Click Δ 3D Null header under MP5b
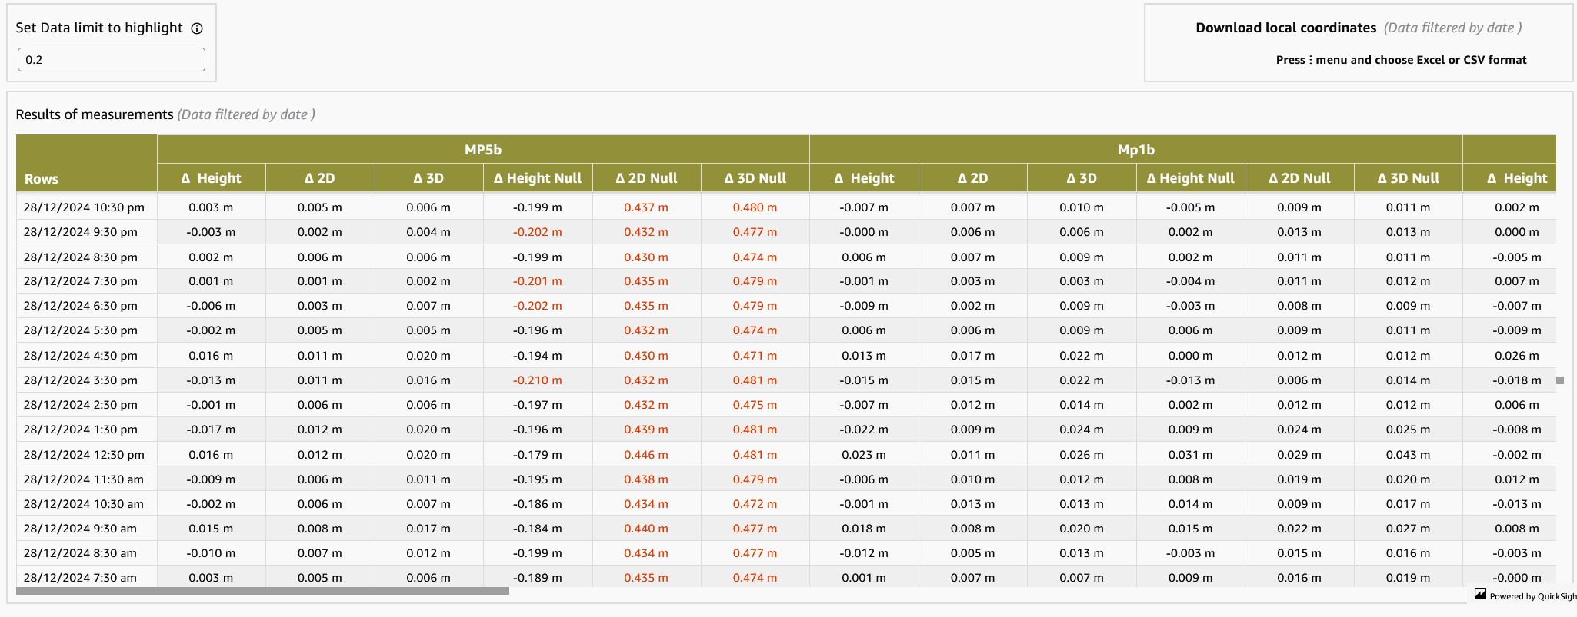The image size is (1577, 617). pos(755,178)
